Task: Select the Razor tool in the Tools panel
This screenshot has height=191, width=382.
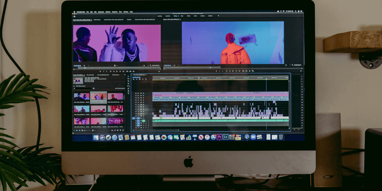Action: click(128, 83)
